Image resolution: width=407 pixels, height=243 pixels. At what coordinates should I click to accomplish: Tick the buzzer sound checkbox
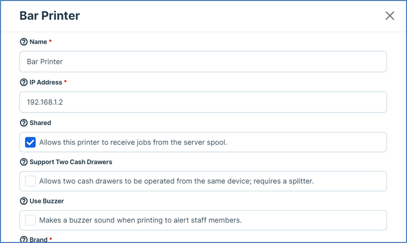coord(31,220)
